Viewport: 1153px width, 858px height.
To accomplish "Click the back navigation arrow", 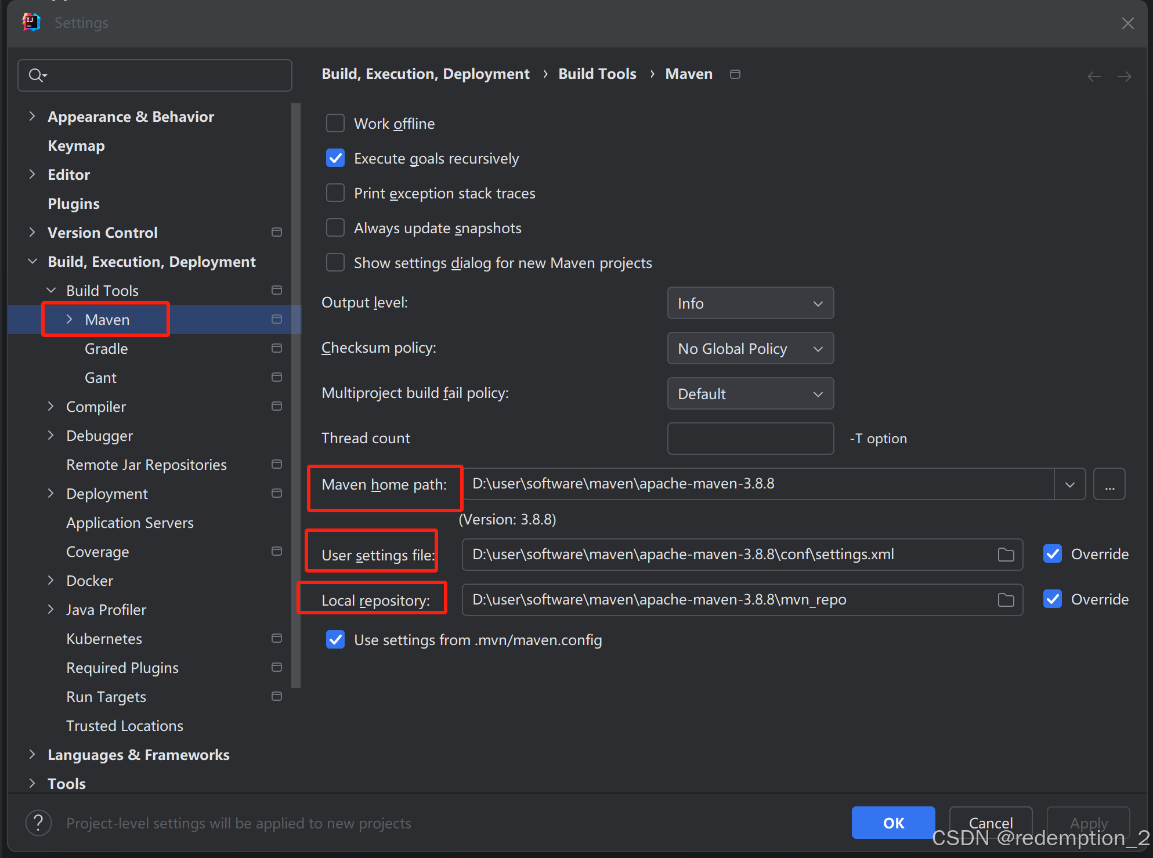I will (x=1094, y=77).
